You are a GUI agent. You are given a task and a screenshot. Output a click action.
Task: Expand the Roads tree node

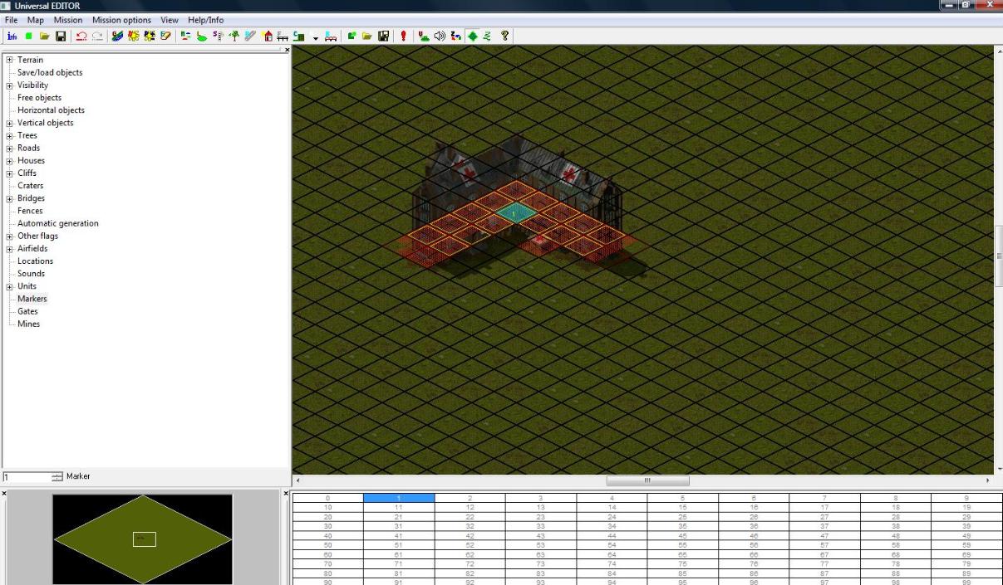[x=10, y=148]
